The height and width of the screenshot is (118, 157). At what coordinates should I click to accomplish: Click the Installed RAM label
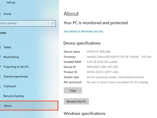(72, 62)
